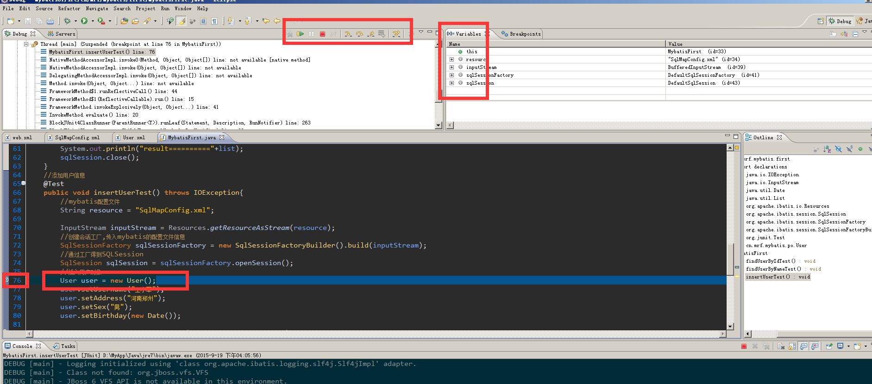Image resolution: width=872 pixels, height=384 pixels.
Task: Open the Navigate menu
Action: pos(97,8)
